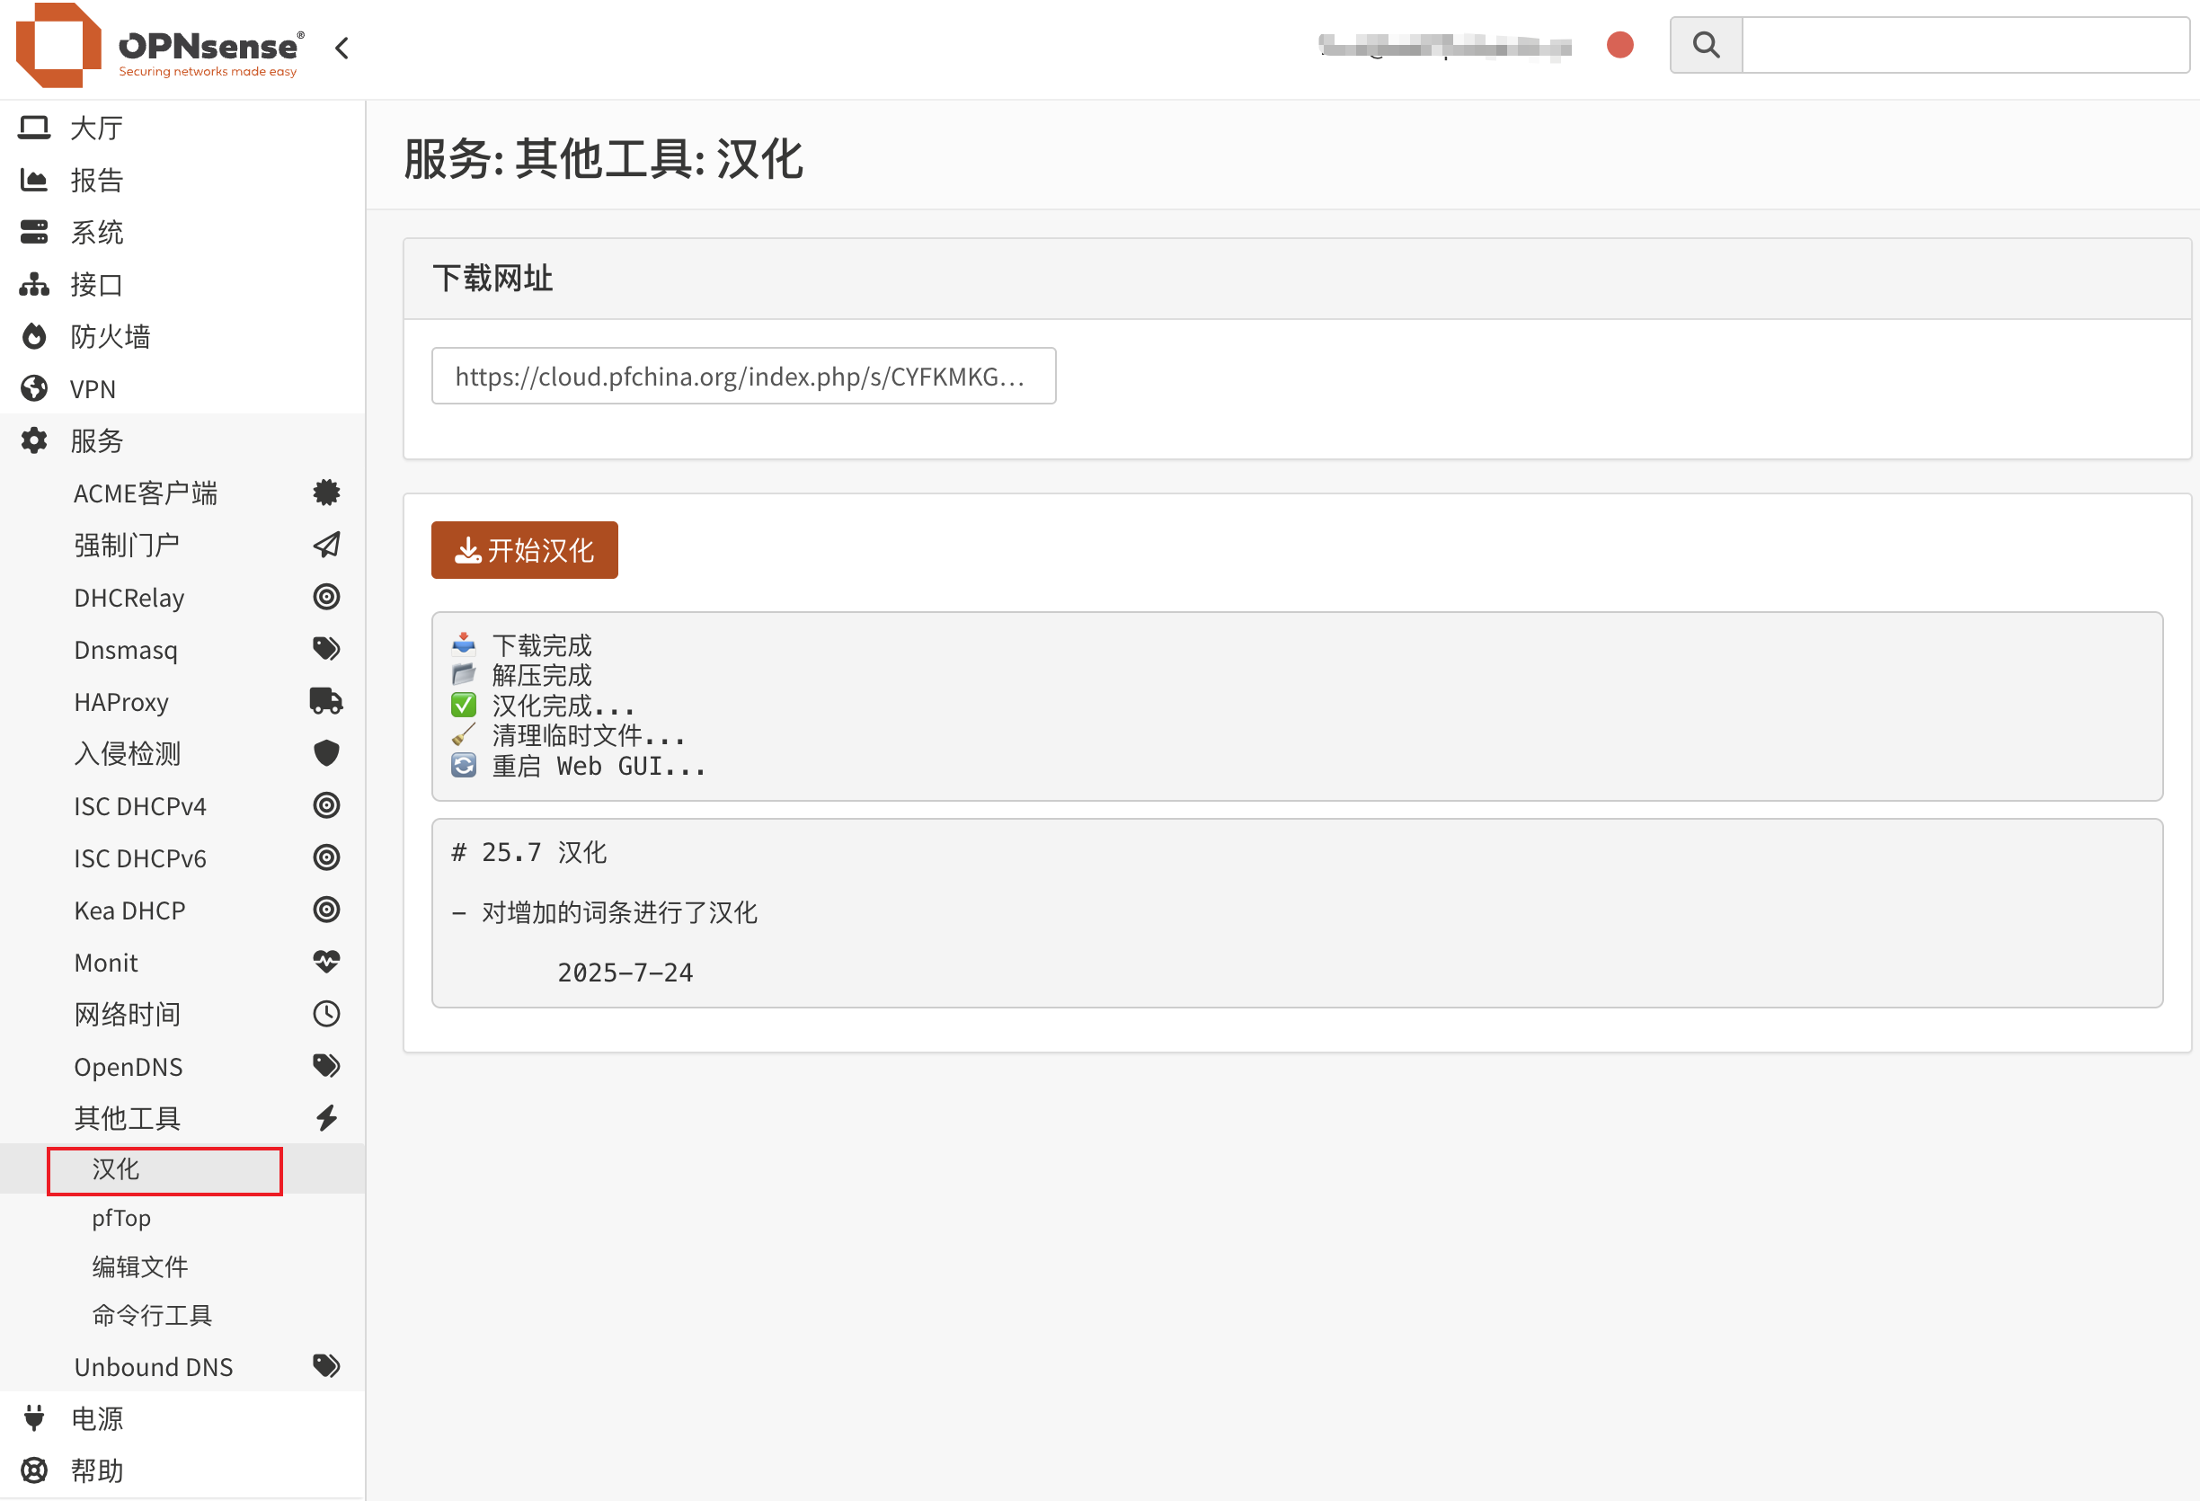Click the 强制门户 paper plane icon
Screen dimensions: 2200x1501
point(325,545)
